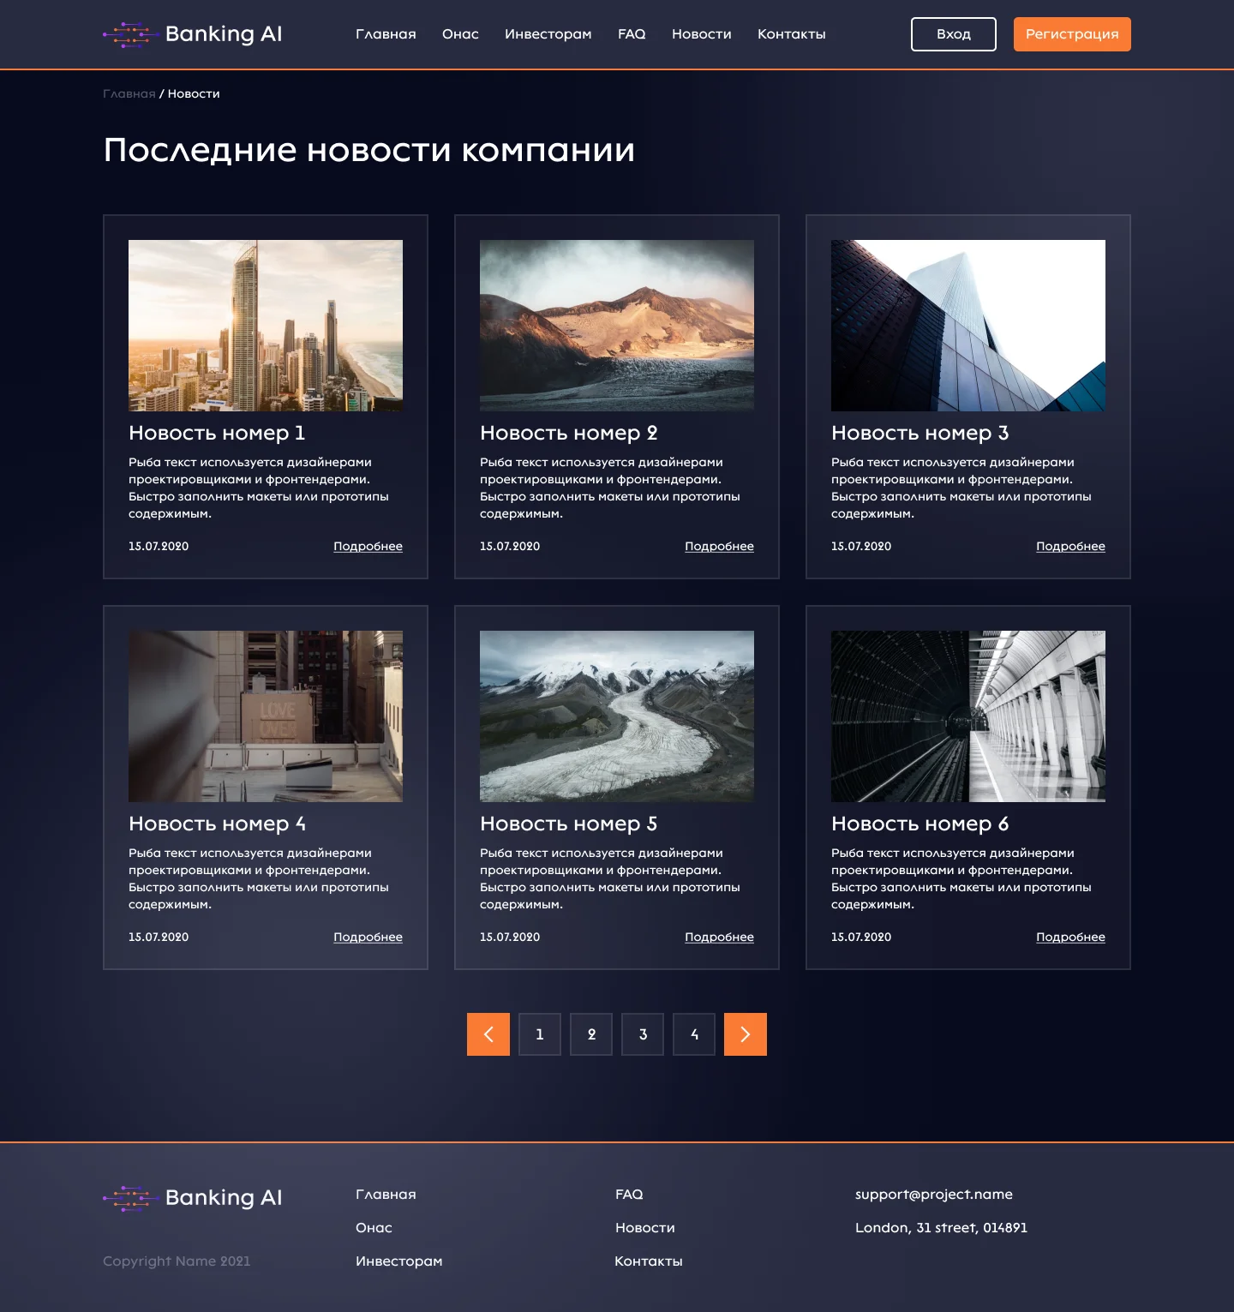Open the glacier image of Новость номер 5
1234x1312 pixels.
coord(617,716)
